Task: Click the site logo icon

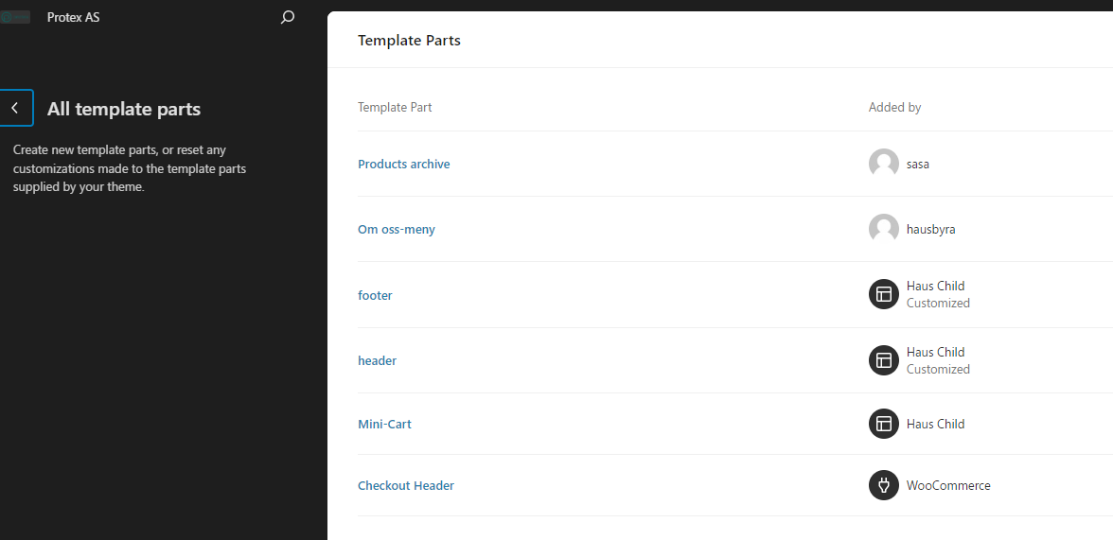Action: 15,17
